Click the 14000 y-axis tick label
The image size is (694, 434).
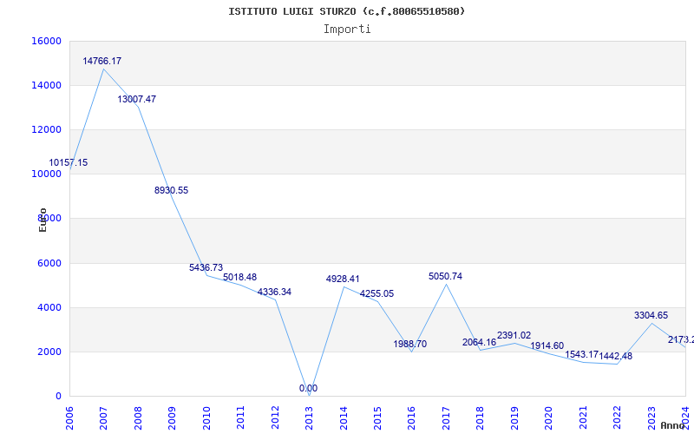(47, 85)
